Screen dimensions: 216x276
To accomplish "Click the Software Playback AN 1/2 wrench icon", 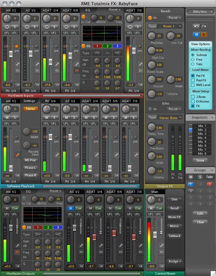I will click(x=17, y=154).
